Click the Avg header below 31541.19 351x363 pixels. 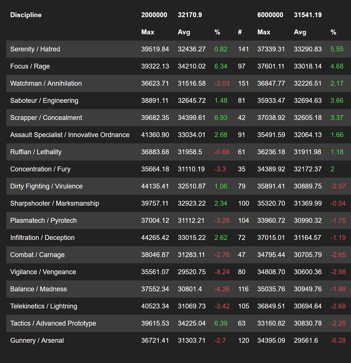[300, 32]
